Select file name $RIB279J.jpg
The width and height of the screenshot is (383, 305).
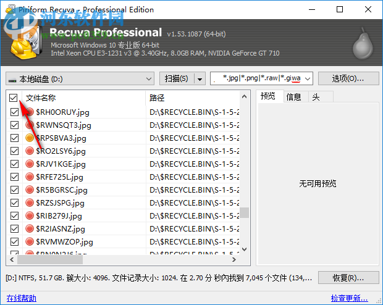pyautogui.click(x=59, y=216)
